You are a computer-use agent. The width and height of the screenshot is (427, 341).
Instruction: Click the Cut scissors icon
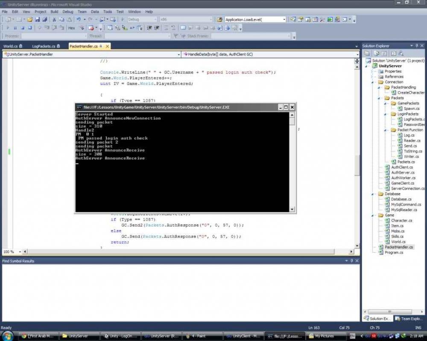[54, 20]
